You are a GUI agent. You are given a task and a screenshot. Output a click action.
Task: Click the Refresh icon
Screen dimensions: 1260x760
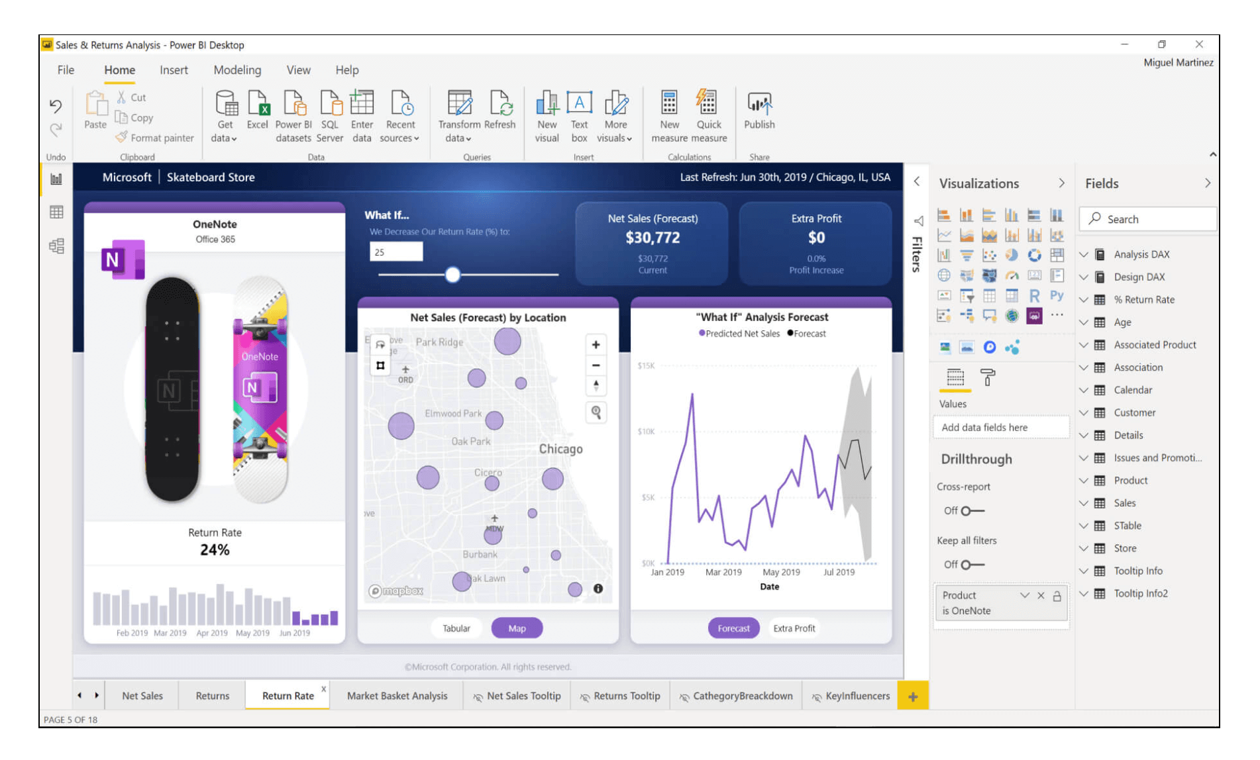point(500,110)
